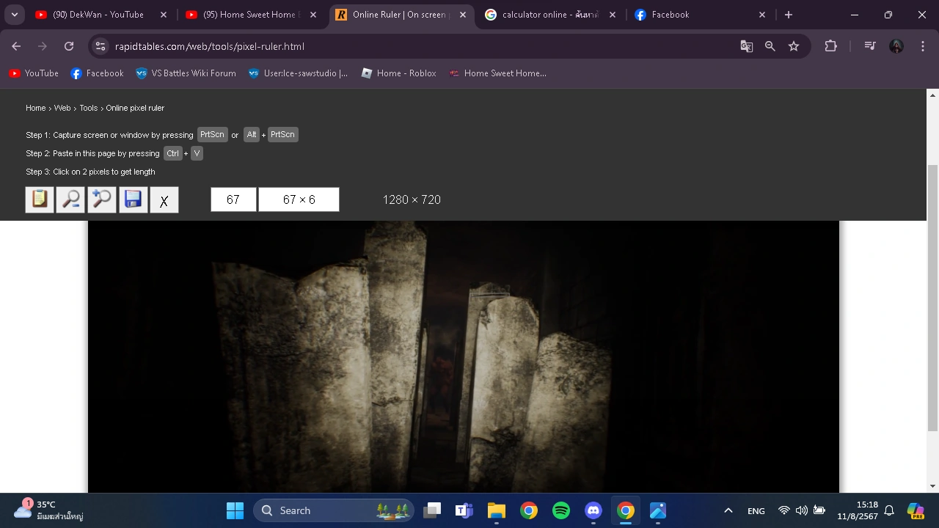The height and width of the screenshot is (528, 939).
Task: Open Task View on the taskbar
Action: 432,510
